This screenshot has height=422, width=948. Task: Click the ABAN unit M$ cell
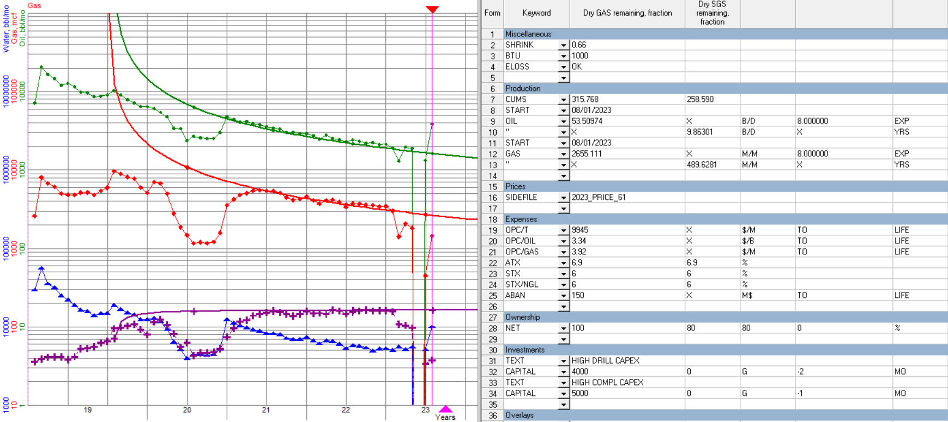pos(768,295)
